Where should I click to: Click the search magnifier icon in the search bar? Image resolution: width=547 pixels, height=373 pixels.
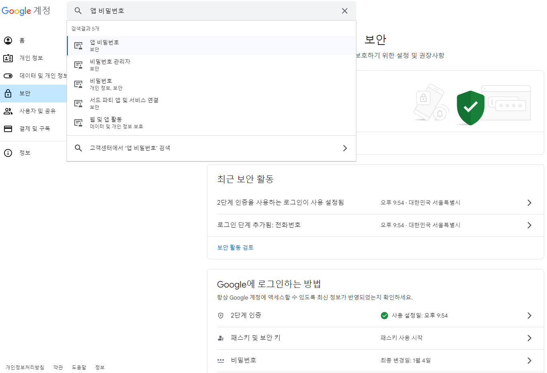click(78, 11)
